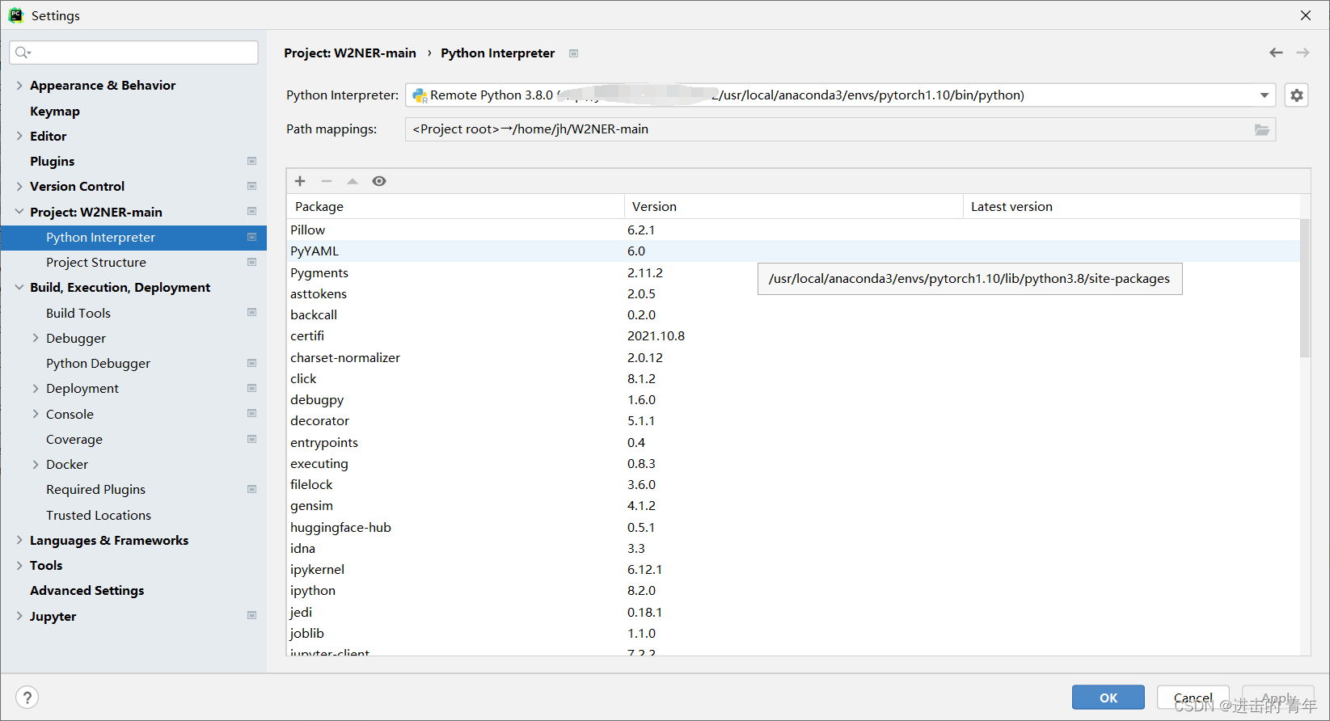
Task: Click the Path mappings field
Action: [x=840, y=129]
